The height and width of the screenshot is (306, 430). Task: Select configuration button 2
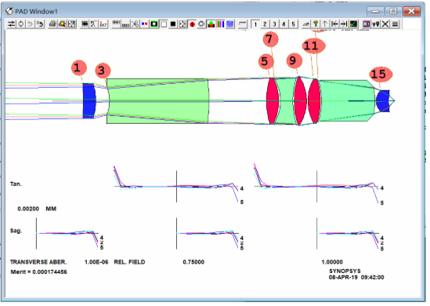pos(265,24)
